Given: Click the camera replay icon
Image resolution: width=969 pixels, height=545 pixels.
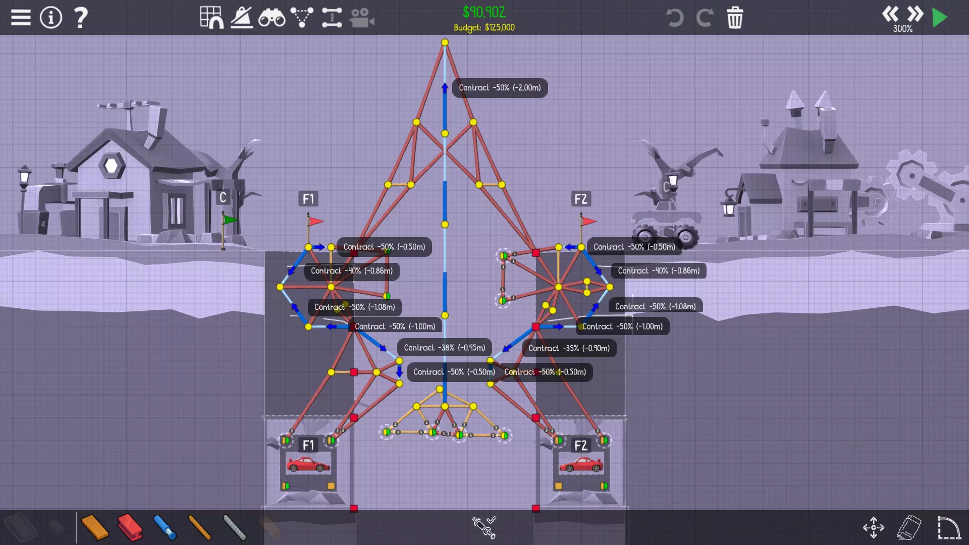Looking at the screenshot, I should coord(362,18).
